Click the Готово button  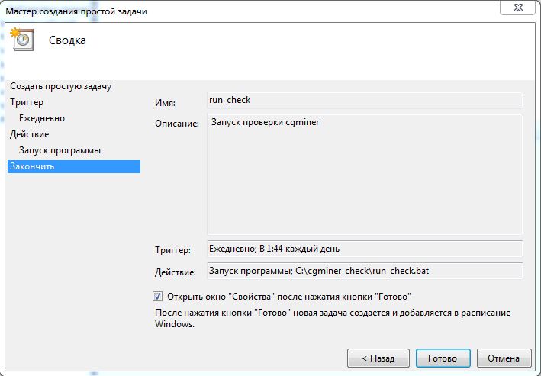point(443,358)
